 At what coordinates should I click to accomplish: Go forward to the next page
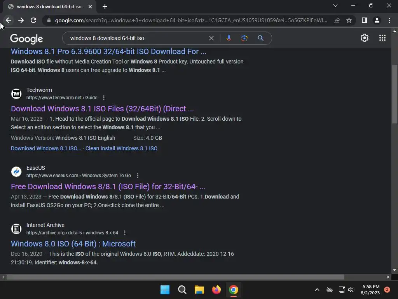pyautogui.click(x=21, y=20)
